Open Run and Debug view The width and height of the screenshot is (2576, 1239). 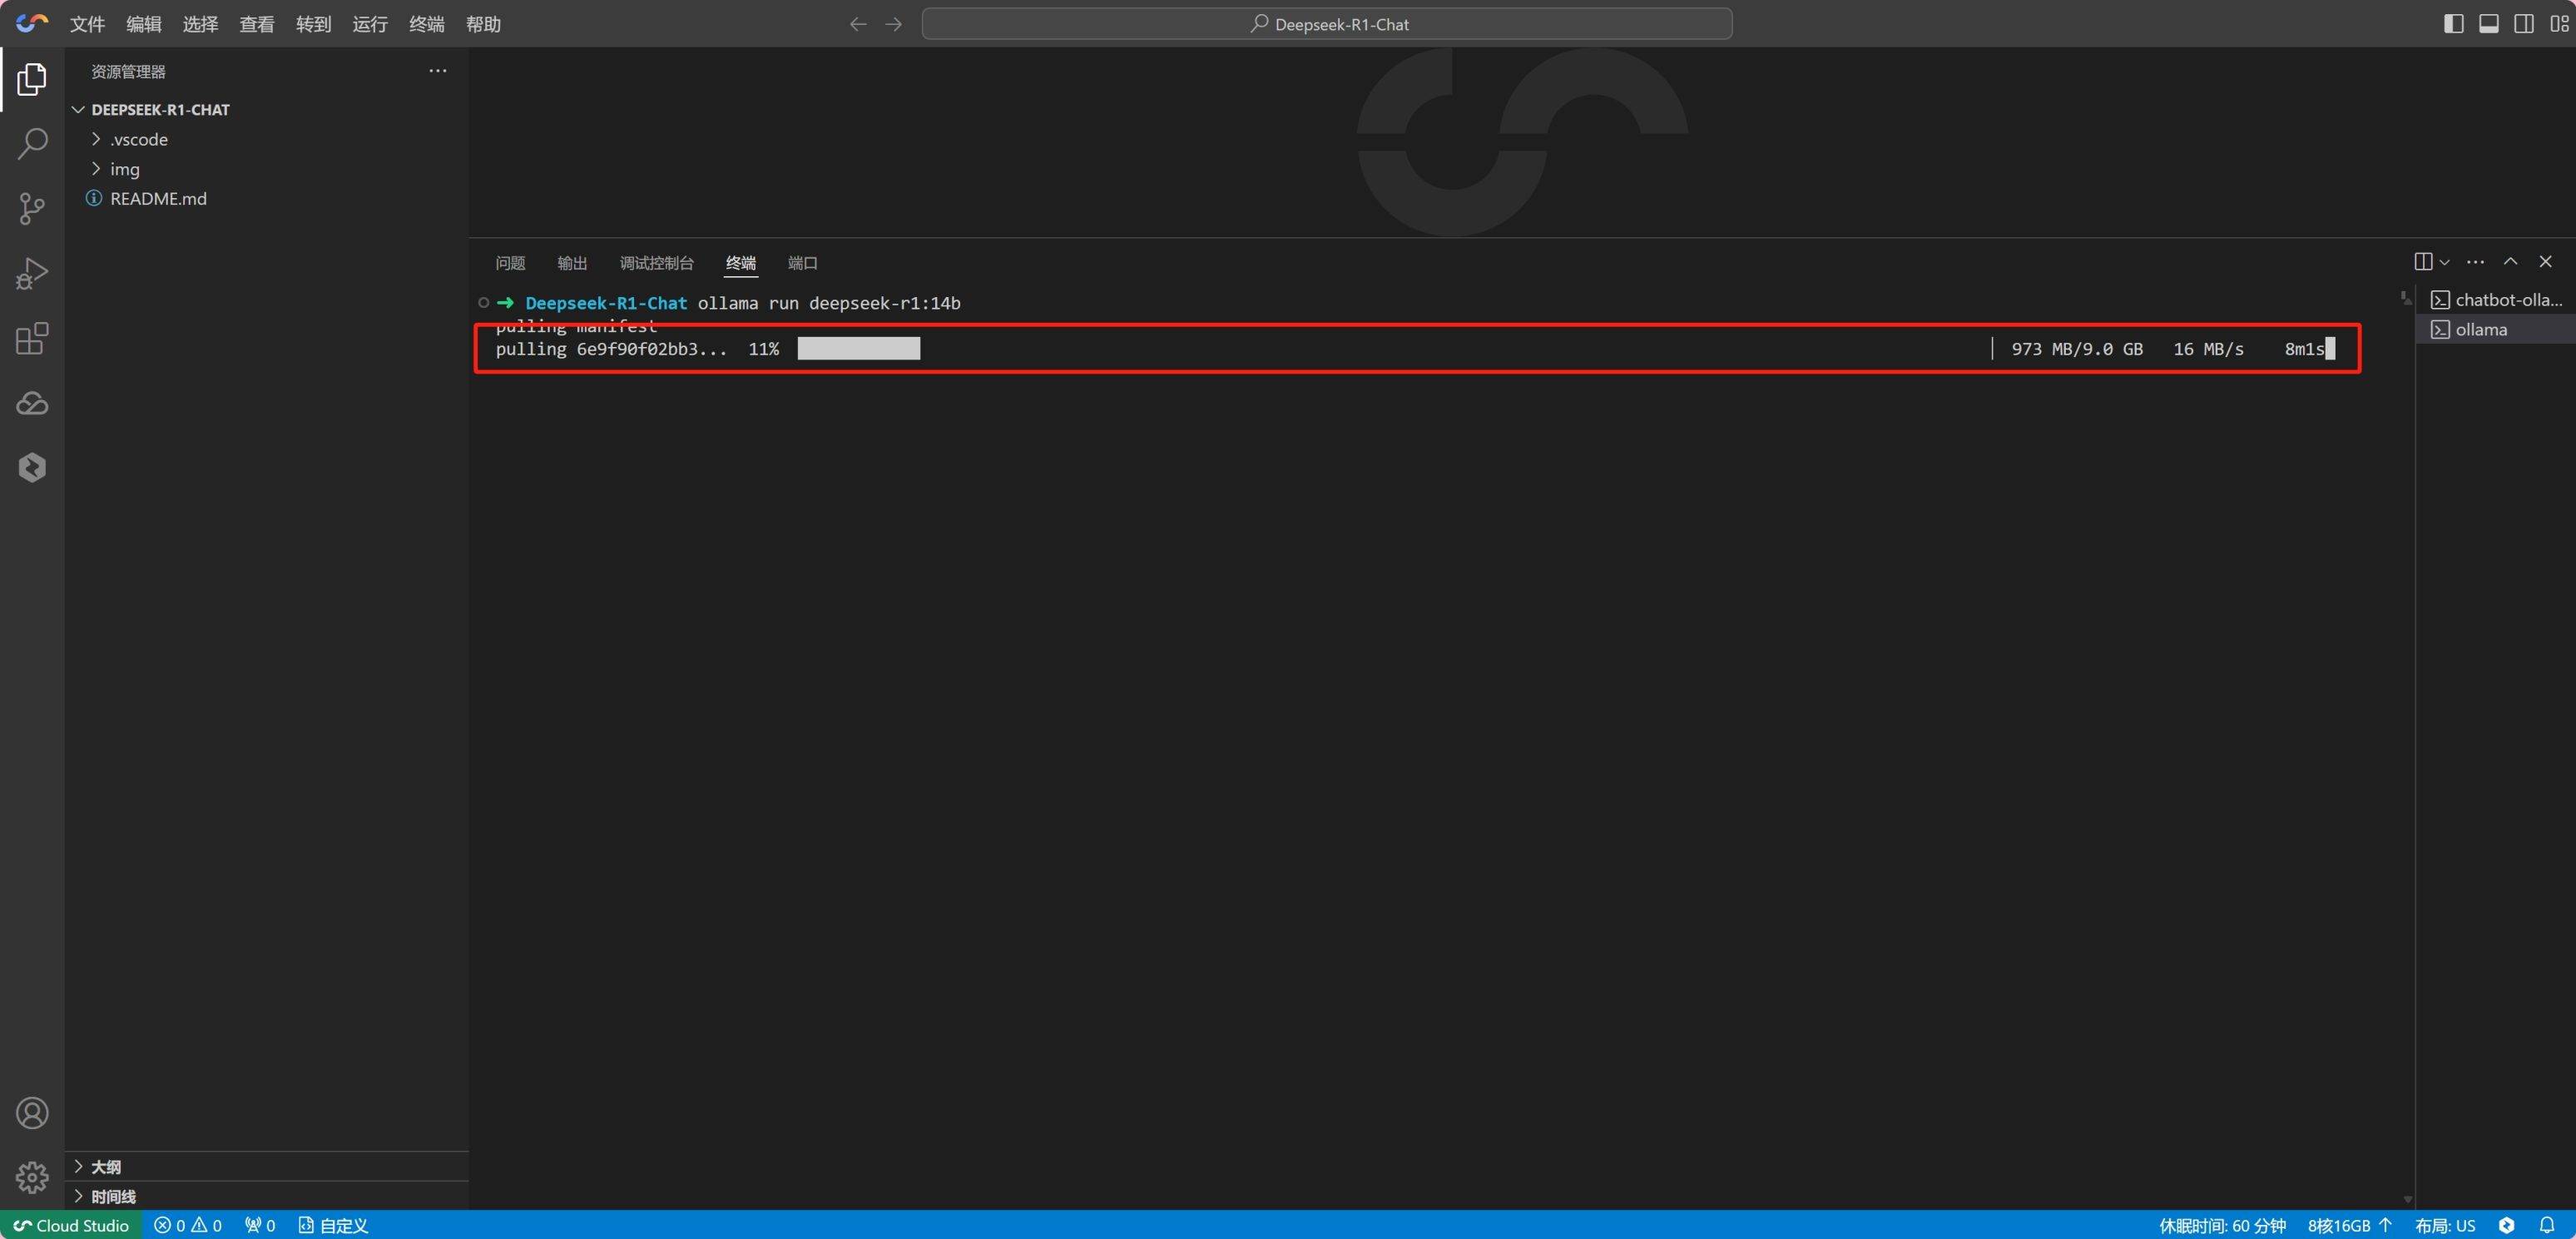[32, 273]
